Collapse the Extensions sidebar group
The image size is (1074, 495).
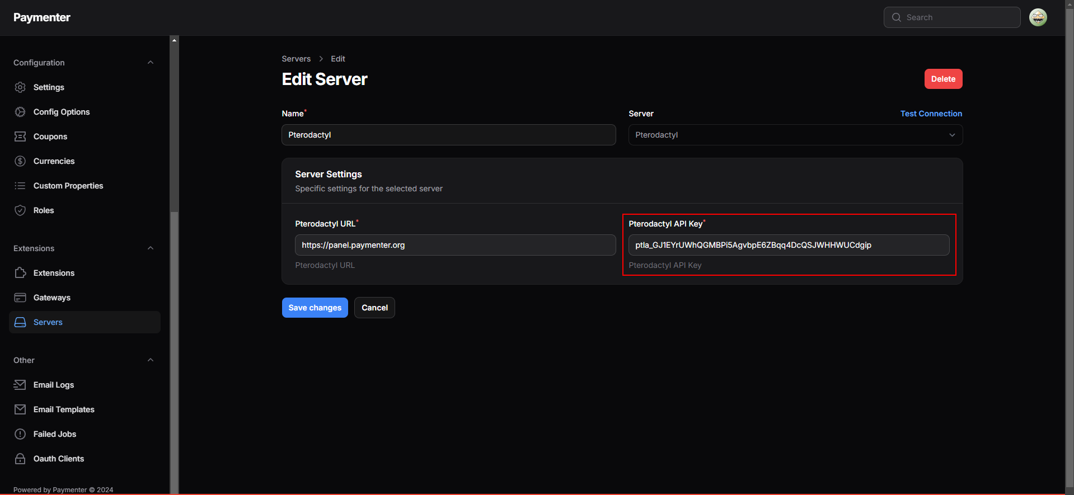(x=150, y=248)
